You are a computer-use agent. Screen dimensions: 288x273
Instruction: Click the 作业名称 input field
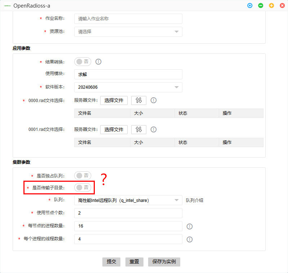click(x=128, y=18)
